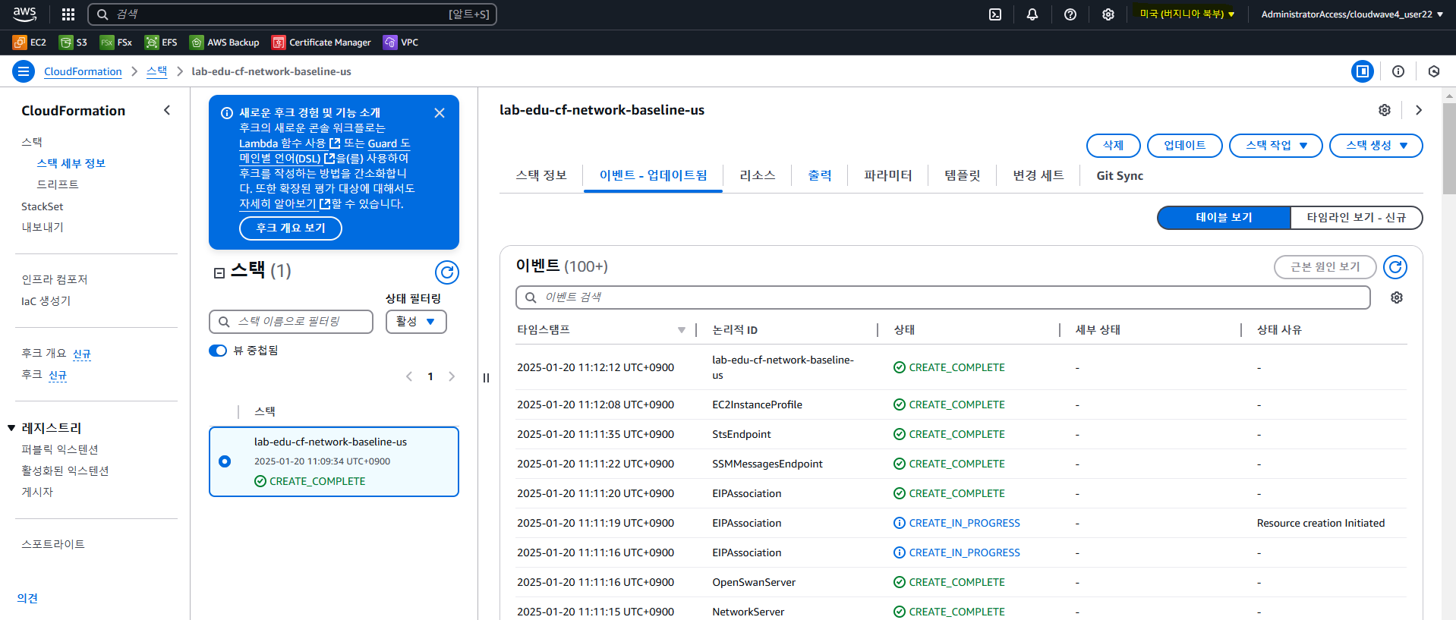Viewport: 1456px width, 620px height.
Task: Switch to the Resources tab
Action: (758, 175)
